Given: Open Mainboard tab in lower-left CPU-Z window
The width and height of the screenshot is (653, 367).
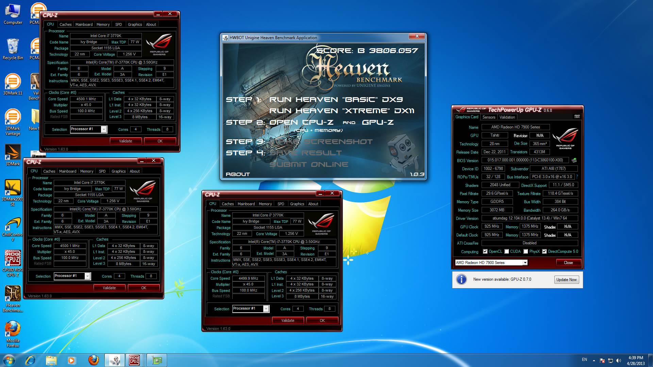Looking at the screenshot, I should point(68,171).
